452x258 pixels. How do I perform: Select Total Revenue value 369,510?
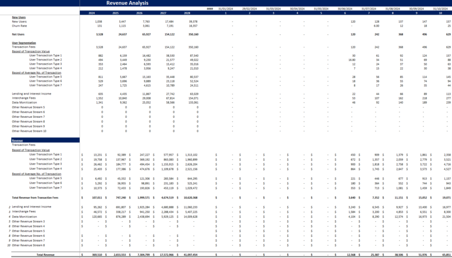click(97, 255)
